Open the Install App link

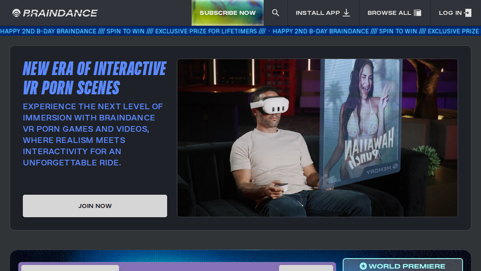(323, 13)
